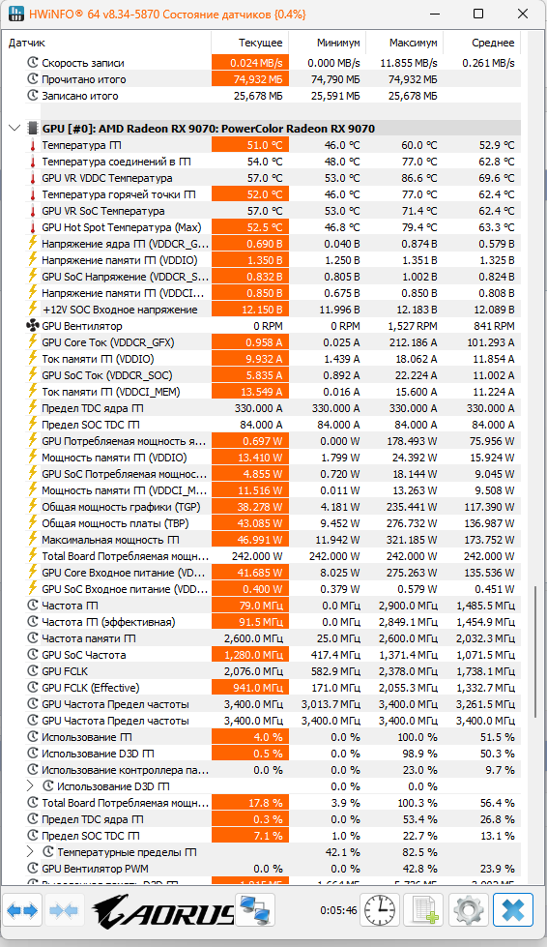Select GPU SoC Ток (VDDCR_SOC) row label

click(x=106, y=375)
